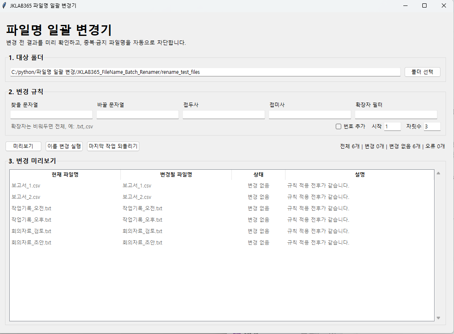Run 이름 변경 실행 button
454x334 pixels.
pyautogui.click(x=64, y=146)
